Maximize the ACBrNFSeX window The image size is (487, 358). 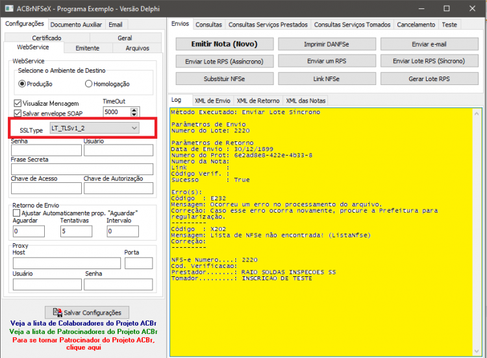(447, 8)
